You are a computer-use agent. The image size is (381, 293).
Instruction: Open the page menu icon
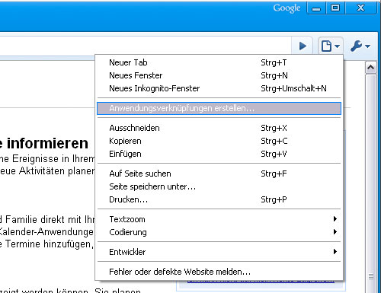pos(331,46)
